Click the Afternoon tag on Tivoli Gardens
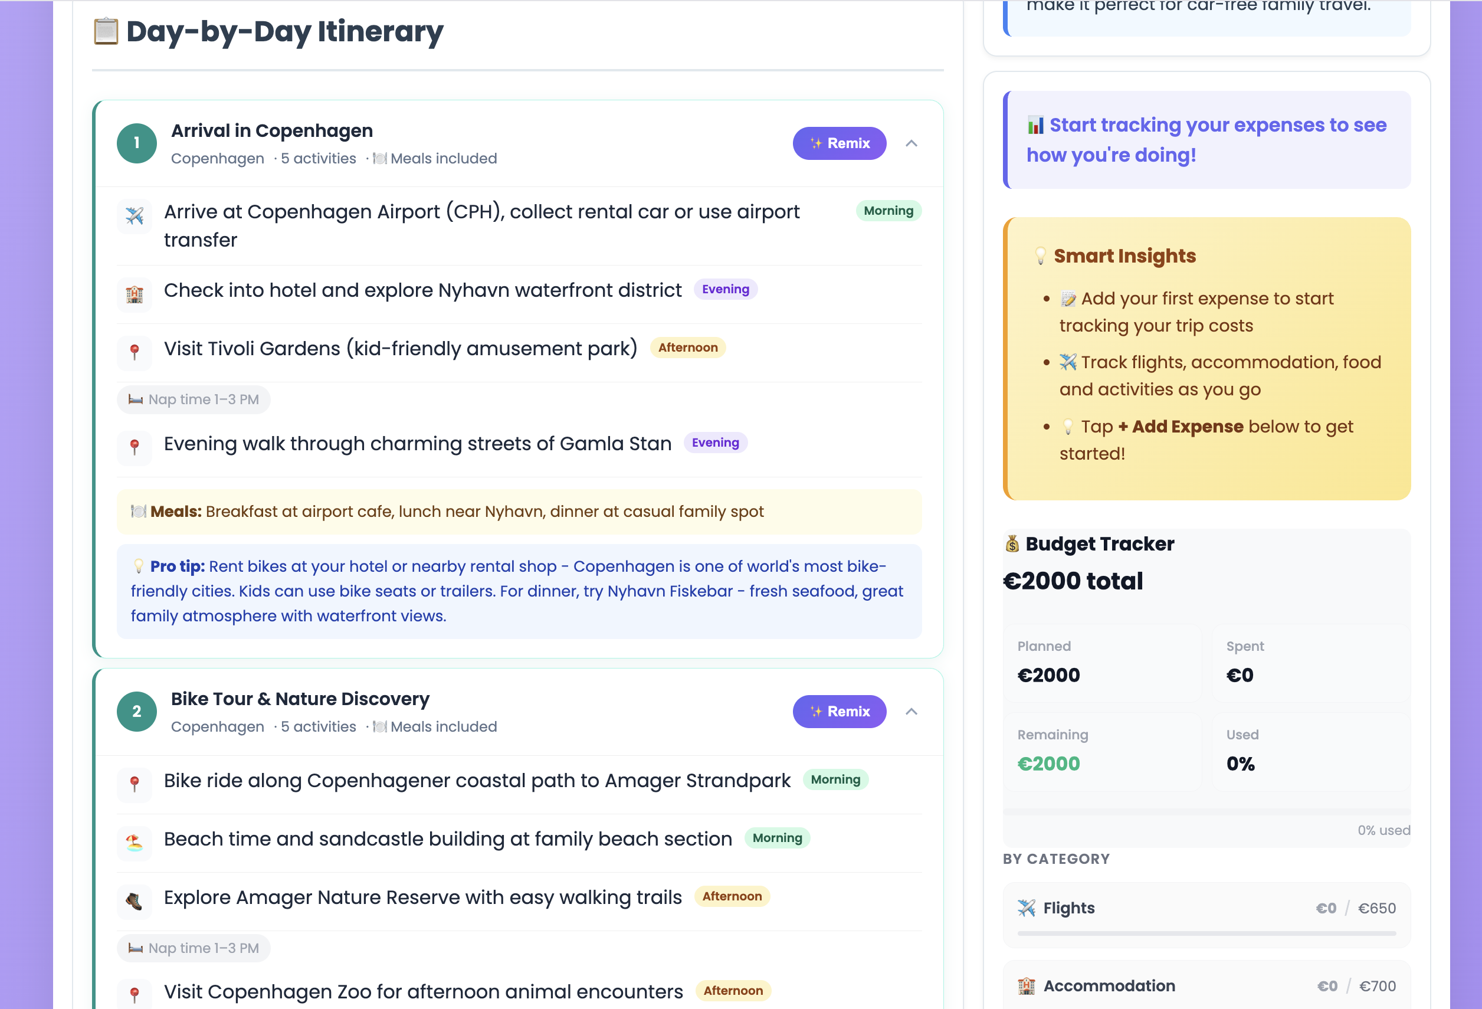1482x1009 pixels. (x=688, y=348)
